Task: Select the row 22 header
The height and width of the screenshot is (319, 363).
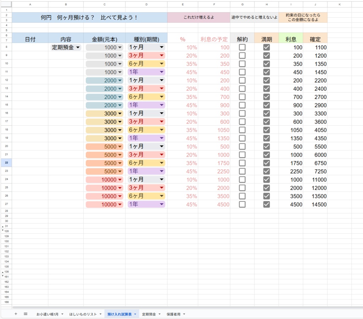Action: point(8,163)
